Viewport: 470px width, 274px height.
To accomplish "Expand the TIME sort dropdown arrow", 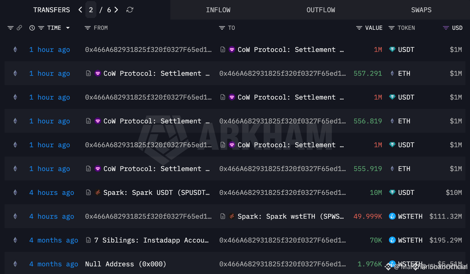I will click(68, 28).
